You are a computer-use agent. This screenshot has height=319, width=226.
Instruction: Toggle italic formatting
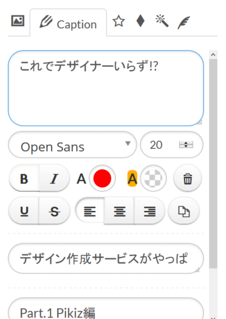54,179
